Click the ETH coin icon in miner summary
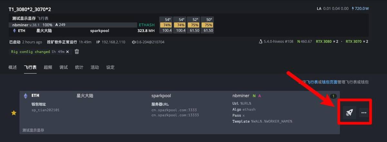 click(x=14, y=31)
